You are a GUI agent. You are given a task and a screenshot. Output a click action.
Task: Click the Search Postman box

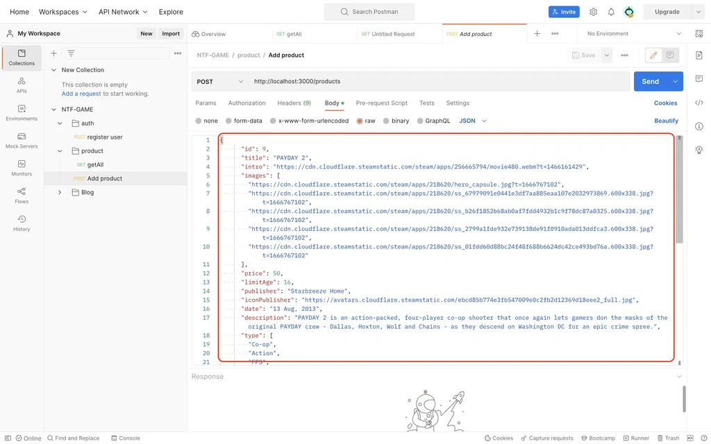[369, 12]
